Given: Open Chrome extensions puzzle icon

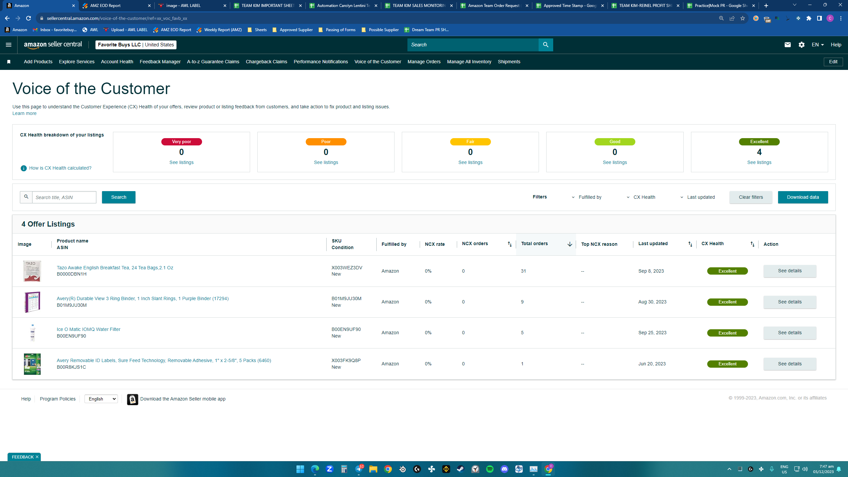Looking at the screenshot, I should [x=809, y=18].
